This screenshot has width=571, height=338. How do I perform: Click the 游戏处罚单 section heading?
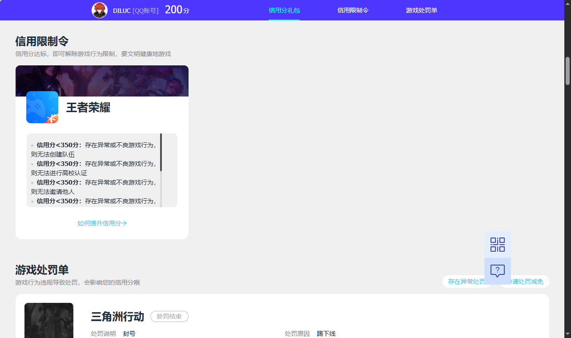[x=42, y=270]
